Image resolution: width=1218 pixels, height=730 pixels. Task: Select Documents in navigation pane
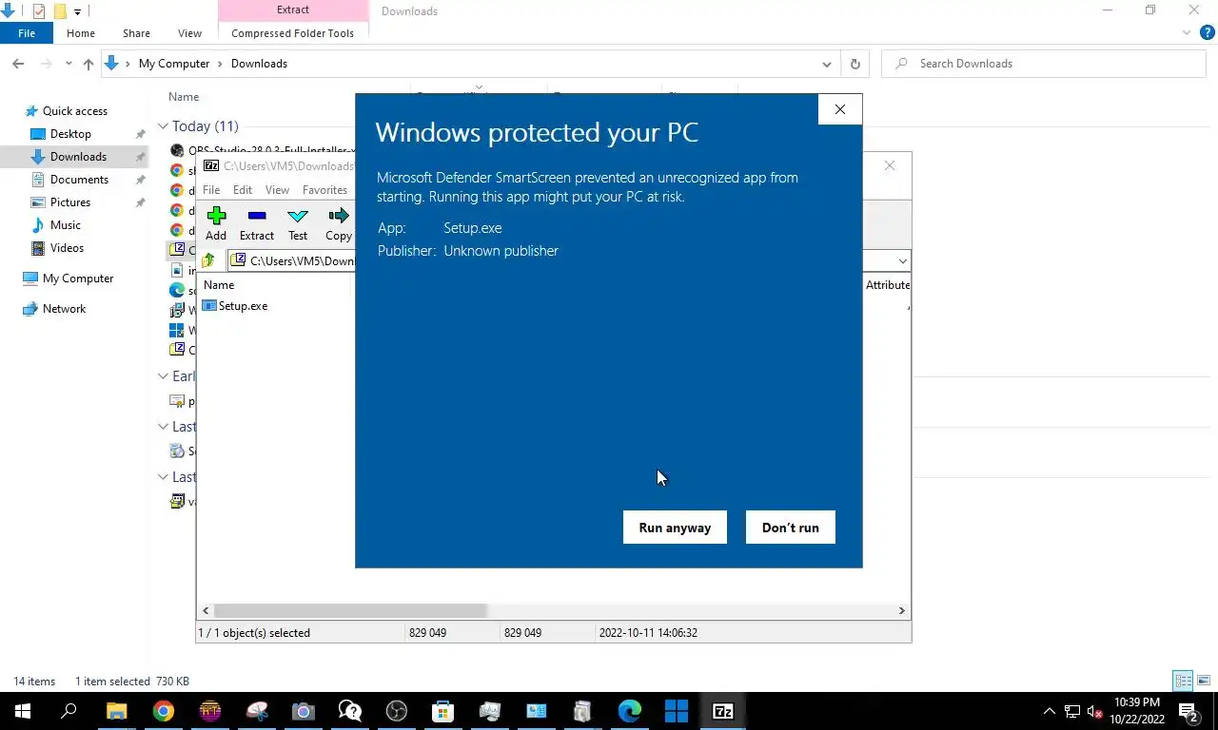click(x=79, y=180)
